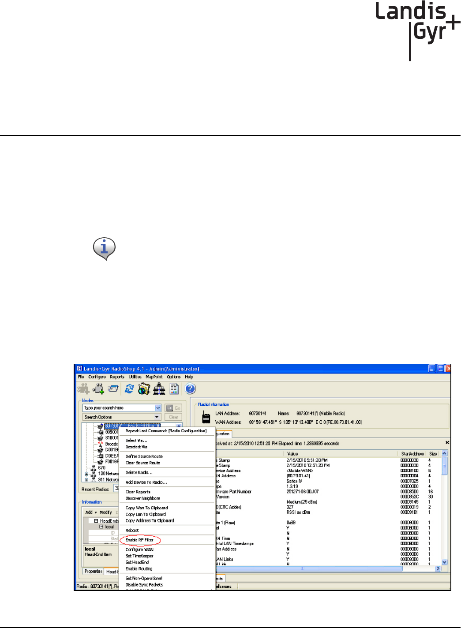Select the F0018F radio node icon
Screen dimensions: 461x628
[100, 462]
